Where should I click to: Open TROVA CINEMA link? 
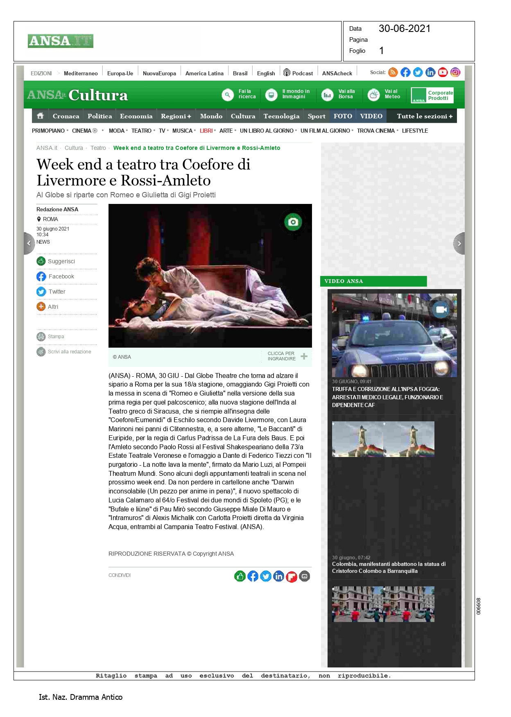376,131
